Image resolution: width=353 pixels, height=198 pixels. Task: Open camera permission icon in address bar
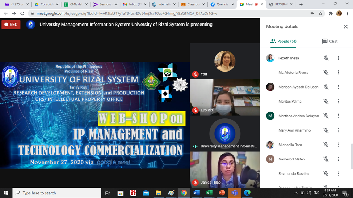(312, 13)
